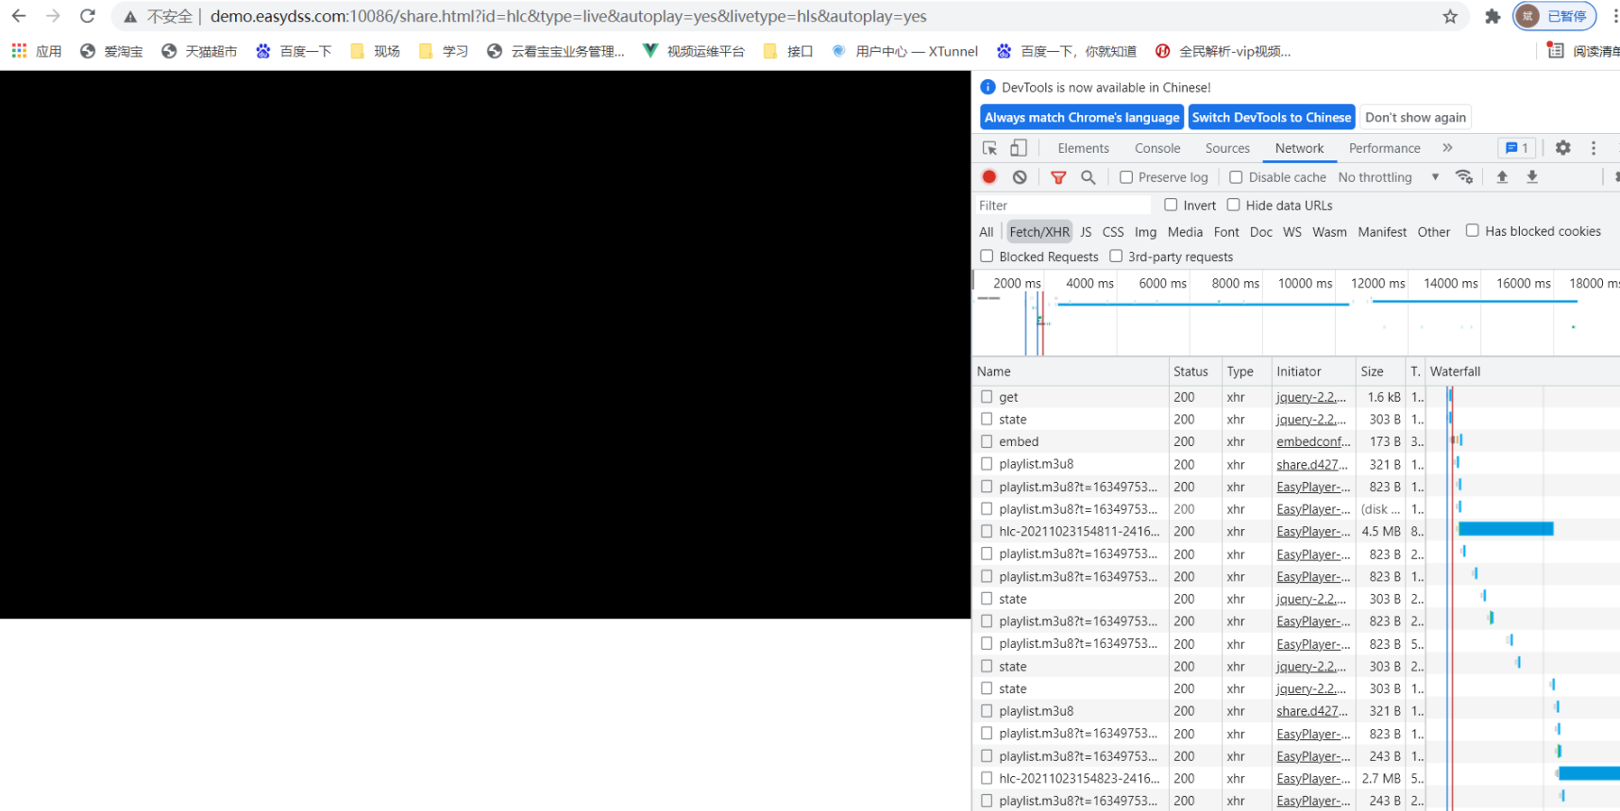Open the 阅读清单 reading list
1620x811 pixels.
1583,51
